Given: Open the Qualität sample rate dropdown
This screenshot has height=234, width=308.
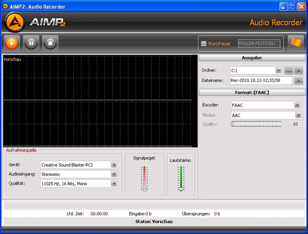Looking at the screenshot, I should coord(114,184).
